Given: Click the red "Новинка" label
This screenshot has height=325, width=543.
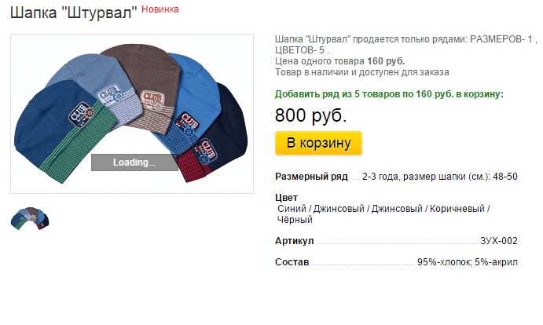Looking at the screenshot, I should tap(160, 9).
